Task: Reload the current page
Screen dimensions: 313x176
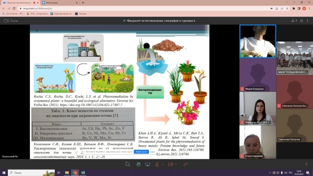Action: click(x=14, y=9)
